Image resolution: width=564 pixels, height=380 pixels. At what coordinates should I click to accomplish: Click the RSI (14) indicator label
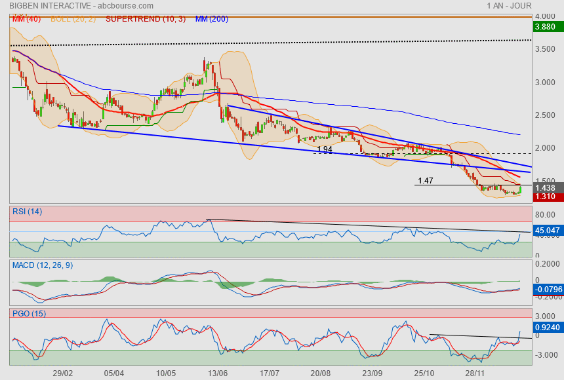pyautogui.click(x=28, y=212)
